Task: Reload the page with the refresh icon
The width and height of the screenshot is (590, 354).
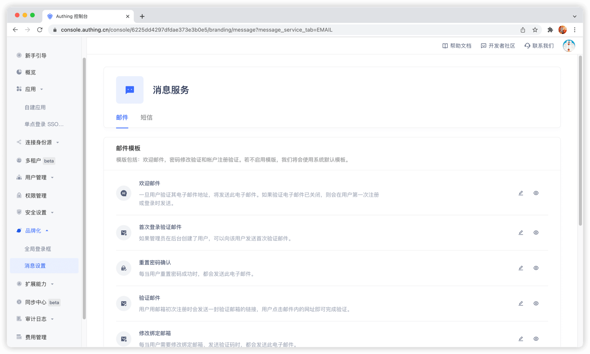Action: 40,30
